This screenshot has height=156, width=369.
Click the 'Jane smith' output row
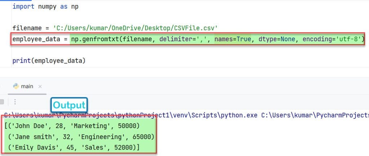click(81, 137)
